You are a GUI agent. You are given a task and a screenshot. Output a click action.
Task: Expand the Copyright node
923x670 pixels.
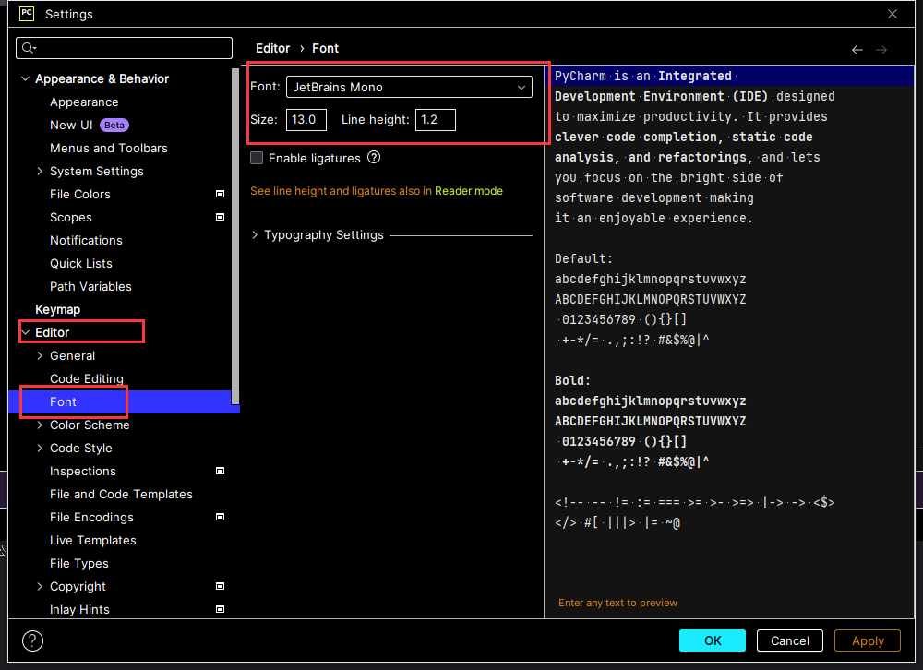tap(40, 586)
